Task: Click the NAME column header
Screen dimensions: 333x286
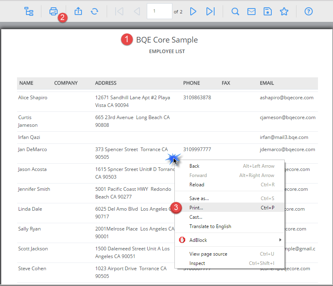Action: pos(26,83)
